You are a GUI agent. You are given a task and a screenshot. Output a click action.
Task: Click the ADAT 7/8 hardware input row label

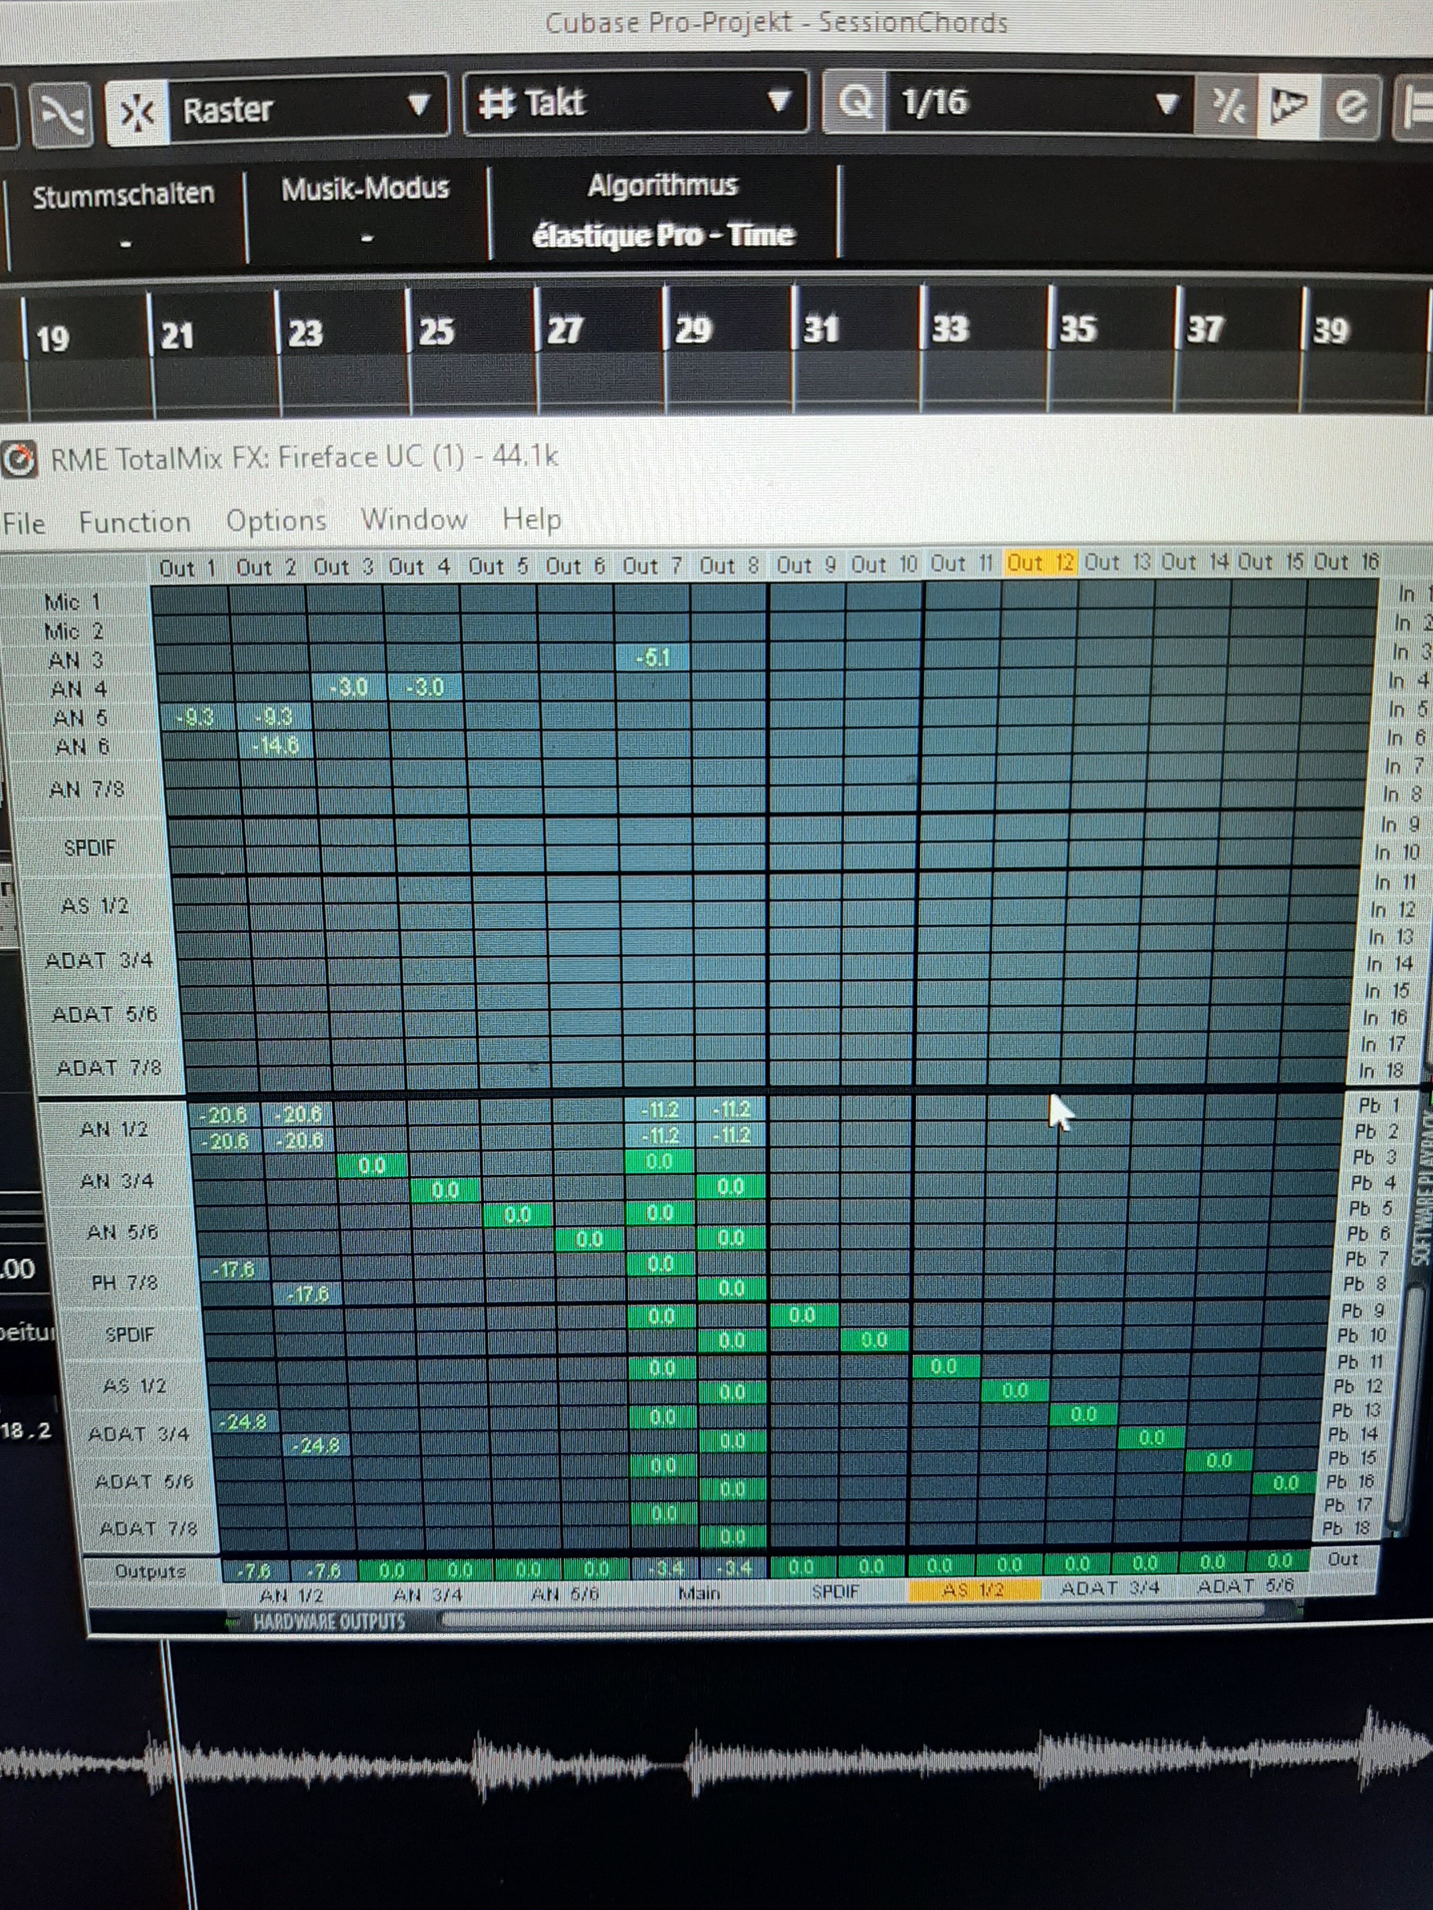click(109, 1068)
